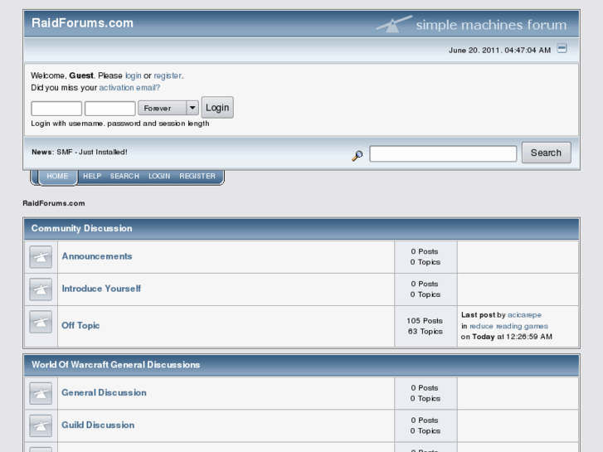
Task: Open the HOME tab
Action: (x=57, y=176)
